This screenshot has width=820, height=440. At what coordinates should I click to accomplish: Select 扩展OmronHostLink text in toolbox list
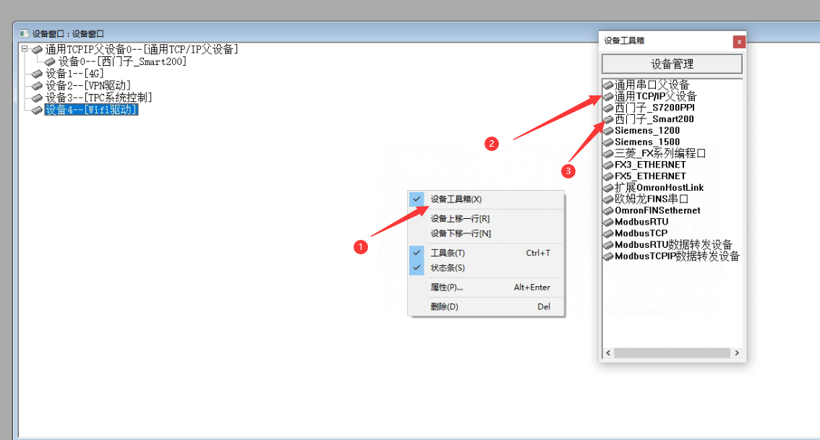[x=659, y=188]
